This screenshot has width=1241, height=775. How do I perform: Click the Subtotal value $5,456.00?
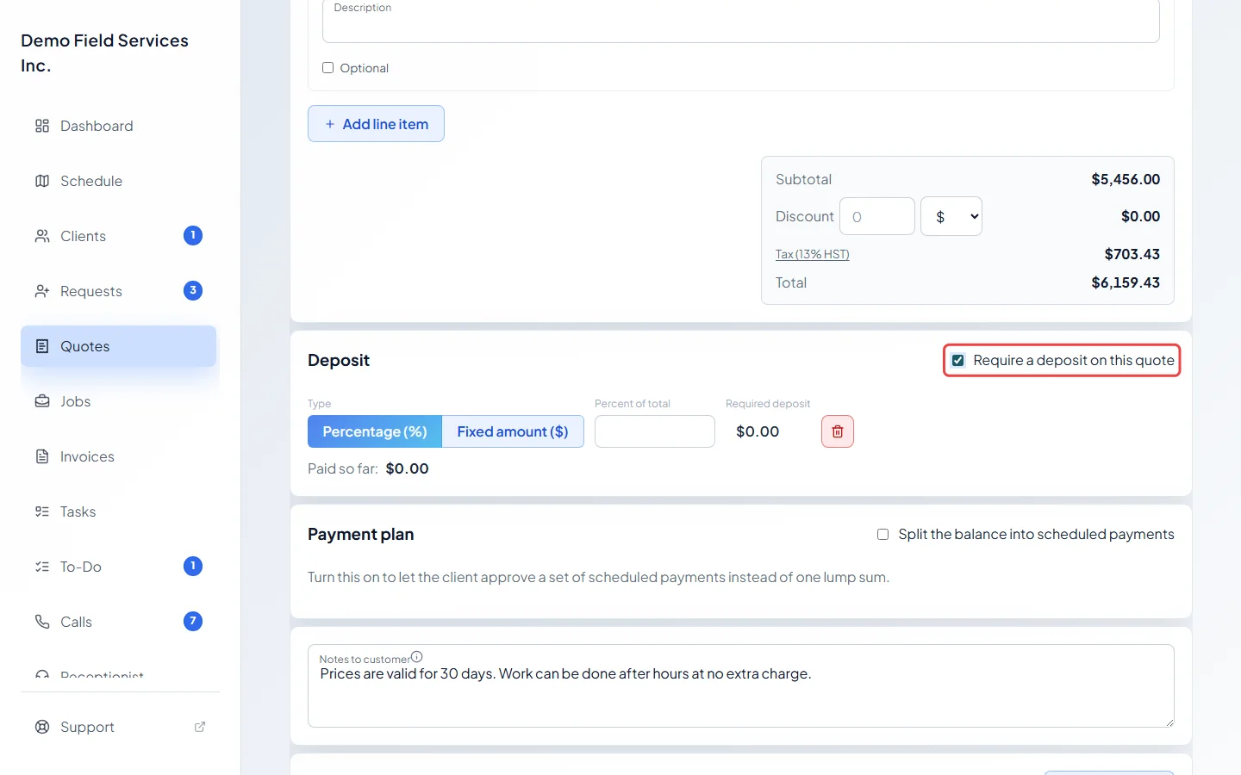point(1126,179)
